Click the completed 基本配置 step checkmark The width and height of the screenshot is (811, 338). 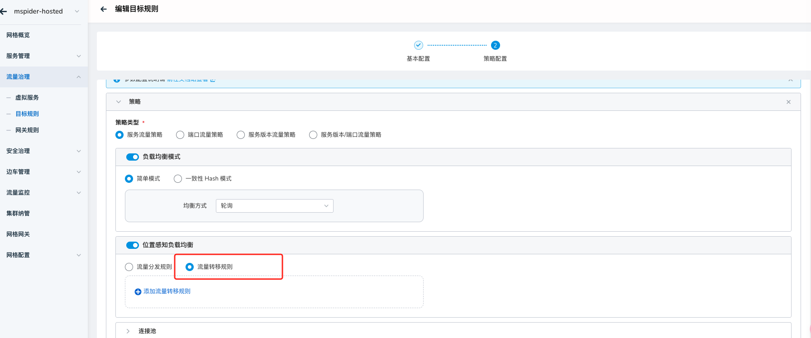(418, 45)
